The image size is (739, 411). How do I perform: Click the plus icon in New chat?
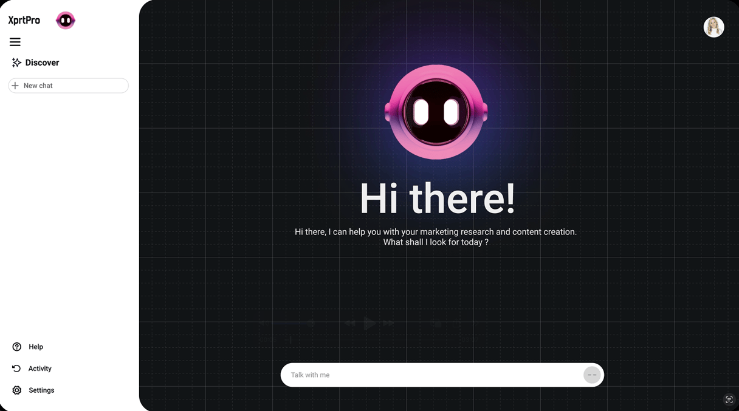pyautogui.click(x=15, y=86)
